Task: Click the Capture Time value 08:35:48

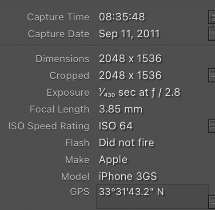Action: [x=122, y=17]
